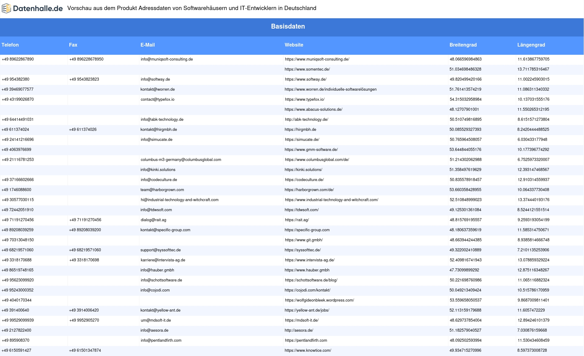
Task: Open the typefox.io website link
Action: click(305, 99)
